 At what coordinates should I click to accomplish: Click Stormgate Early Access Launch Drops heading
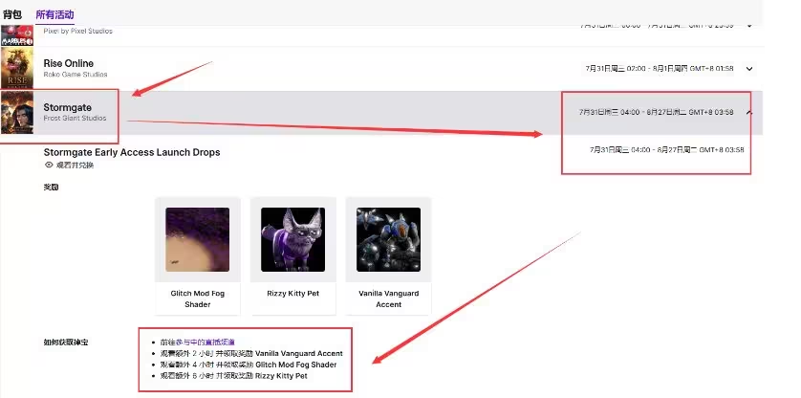coord(132,152)
